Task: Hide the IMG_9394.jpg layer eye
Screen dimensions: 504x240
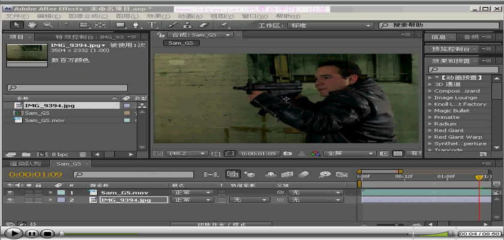Action: pos(11,200)
